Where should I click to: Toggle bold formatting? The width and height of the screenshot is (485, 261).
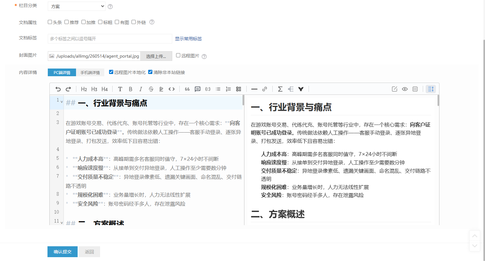pos(131,89)
